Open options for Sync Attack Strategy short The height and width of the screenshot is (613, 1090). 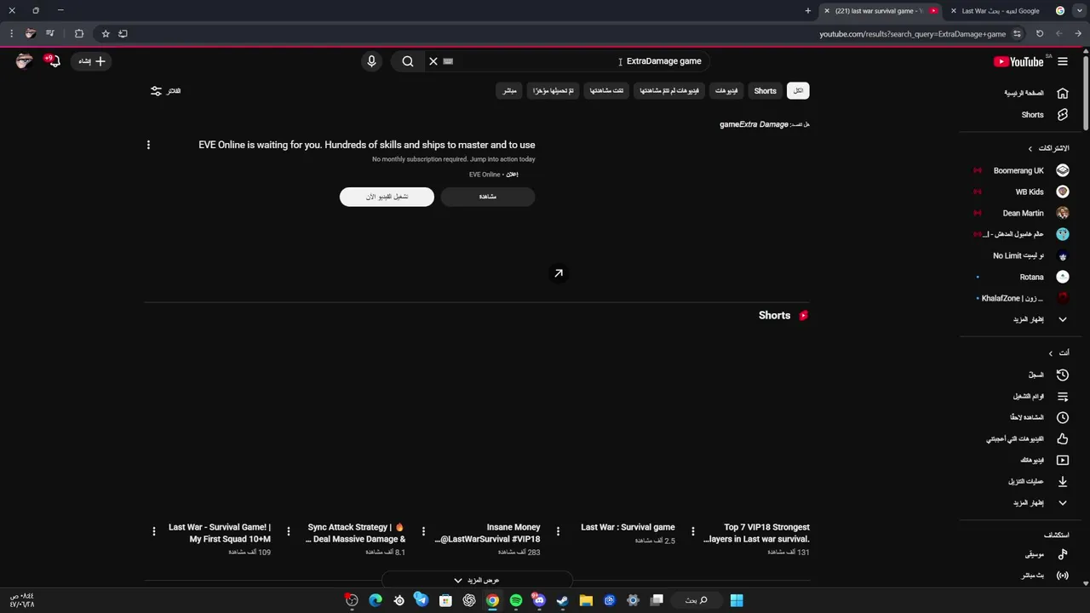coord(289,531)
